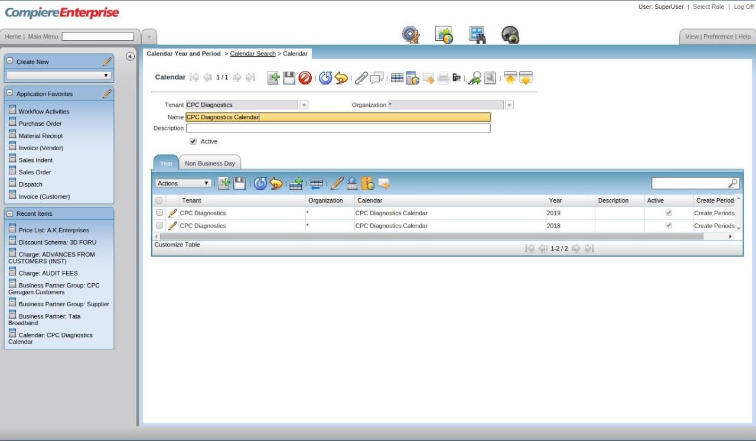756x441 pixels.
Task: Click Home in the navigation bar
Action: [13, 37]
